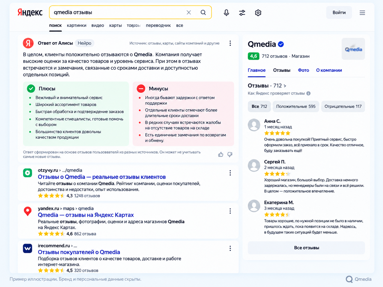Switch to О компании tab
This screenshot has height=287, width=383.
point(329,70)
